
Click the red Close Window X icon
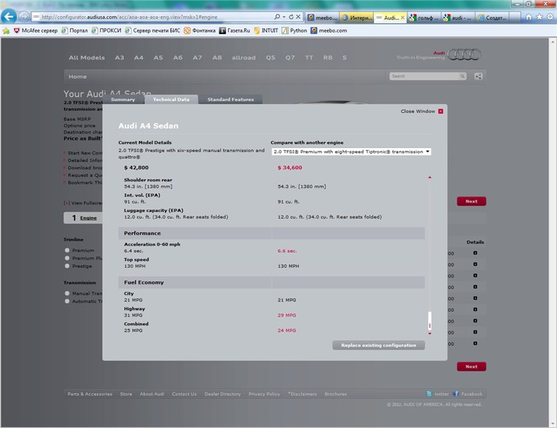(441, 111)
